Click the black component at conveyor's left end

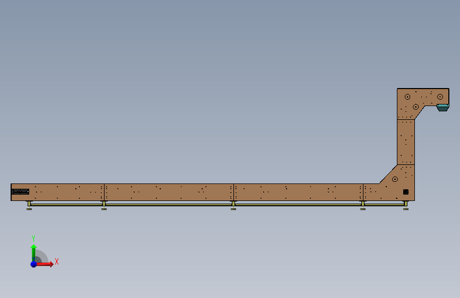[20, 192]
